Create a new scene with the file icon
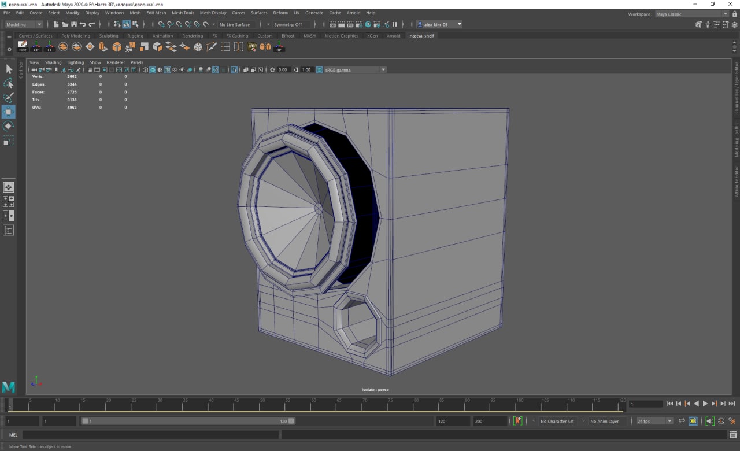This screenshot has height=451, width=740. pyautogui.click(x=56, y=24)
